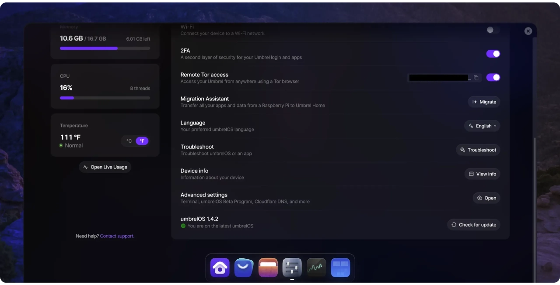Open the Files app in the dock
This screenshot has height=285, width=560.
[268, 268]
